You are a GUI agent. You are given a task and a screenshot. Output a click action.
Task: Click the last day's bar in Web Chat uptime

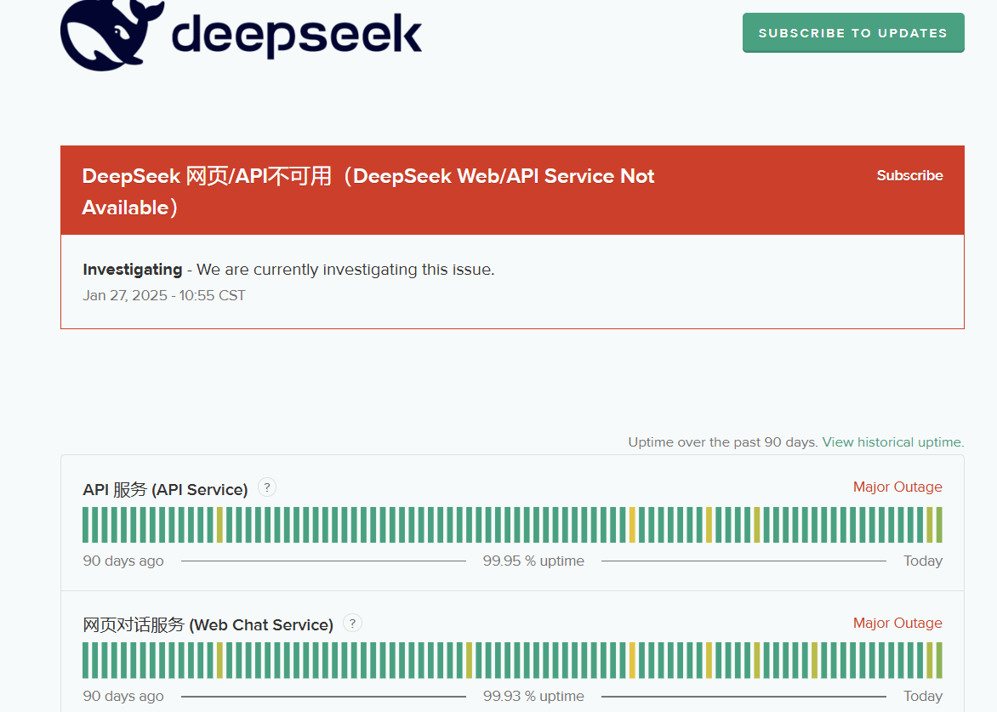(x=939, y=660)
